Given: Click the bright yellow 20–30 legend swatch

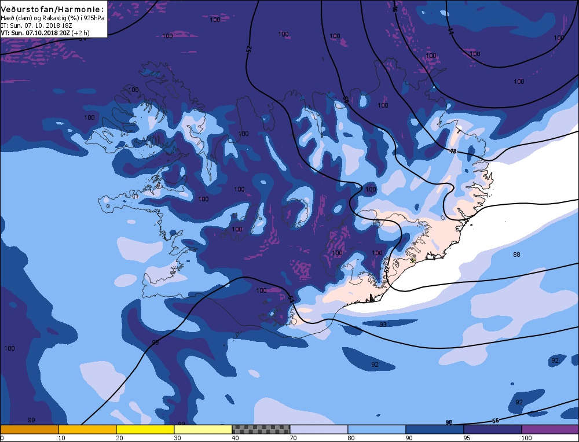Looking at the screenshot, I should point(145,429).
